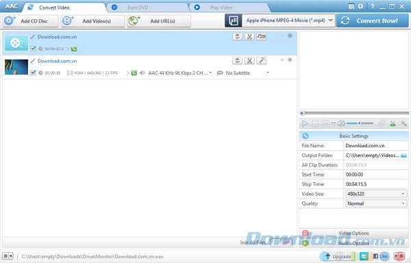Remove the first file with its X icon

pos(290,36)
